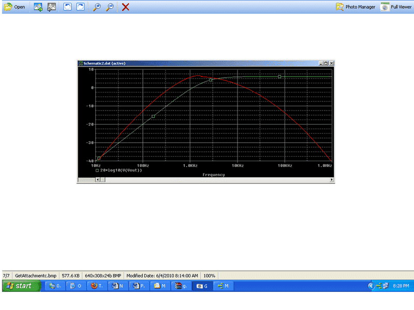Switch to Full Viewer mode

click(x=396, y=7)
